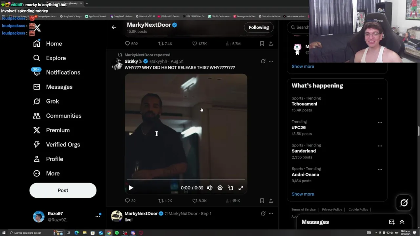Click the @skyyhh handle

click(x=158, y=61)
